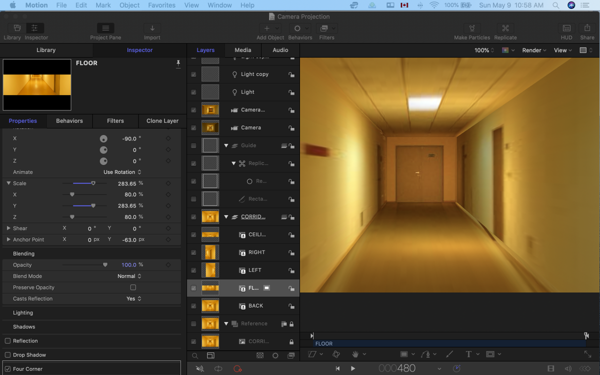Click Make Particles icon

coord(472,28)
